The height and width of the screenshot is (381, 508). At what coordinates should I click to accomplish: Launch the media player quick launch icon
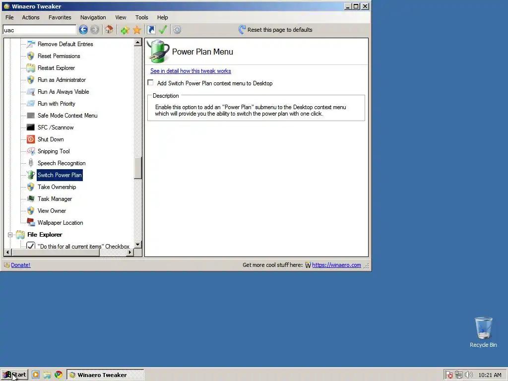click(x=36, y=375)
